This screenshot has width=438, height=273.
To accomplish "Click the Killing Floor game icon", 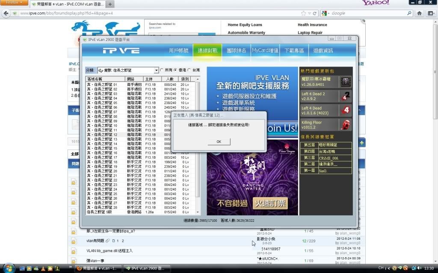I will coord(345,125).
